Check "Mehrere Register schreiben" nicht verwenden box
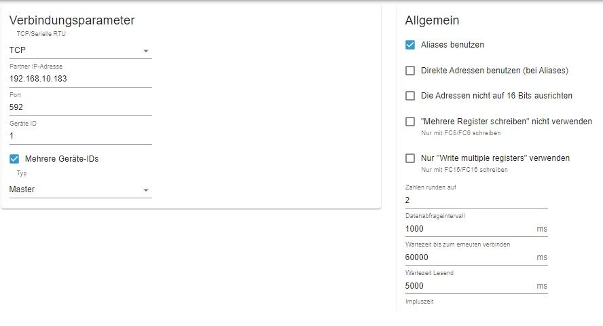Viewport: 603px width, 326px height. click(410, 122)
